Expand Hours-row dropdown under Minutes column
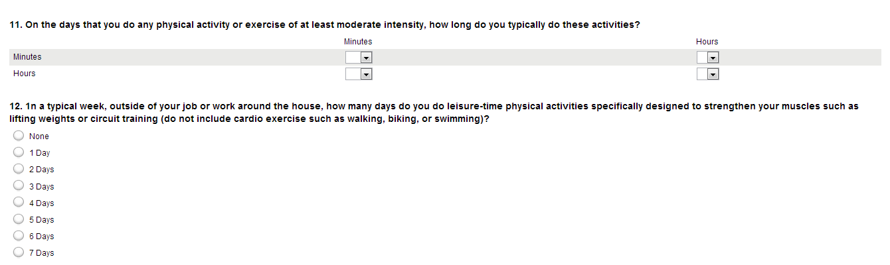Screen dimensions: 890x265 pyautogui.click(x=359, y=74)
